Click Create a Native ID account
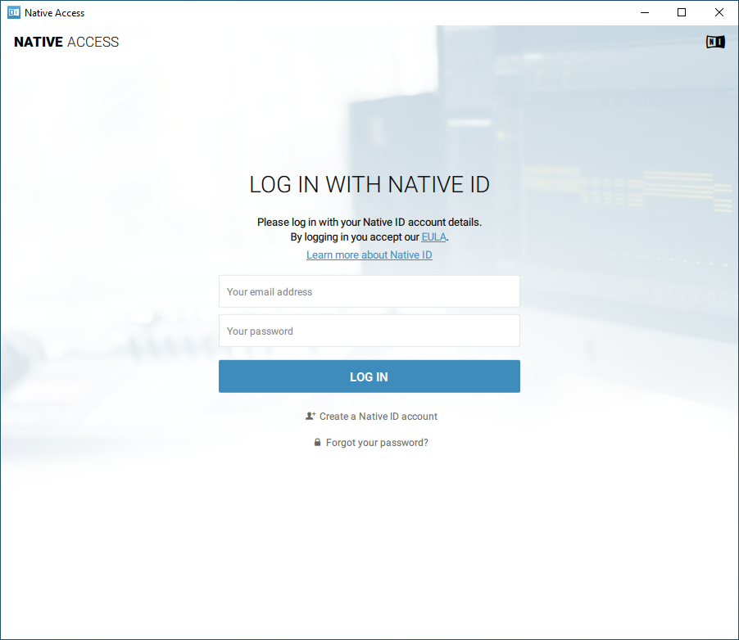Viewport: 739px width, 640px height. coord(378,417)
